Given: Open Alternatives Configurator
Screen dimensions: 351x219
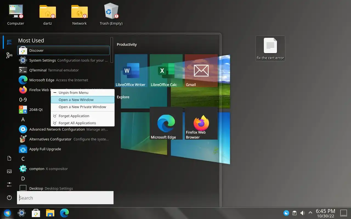Looking at the screenshot, I should coord(63,139).
